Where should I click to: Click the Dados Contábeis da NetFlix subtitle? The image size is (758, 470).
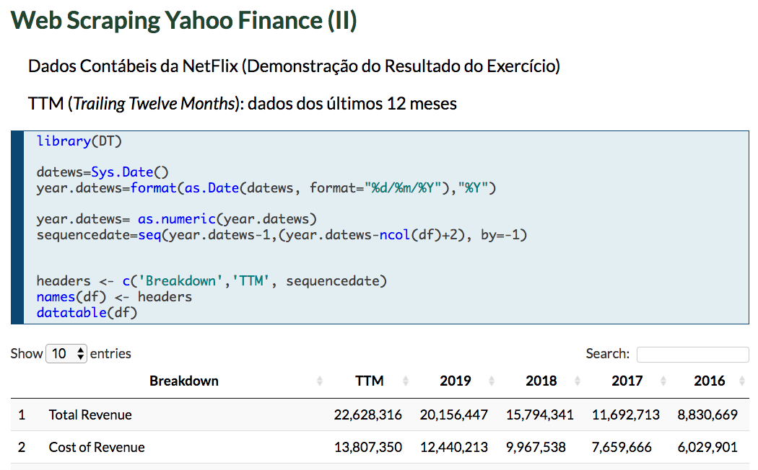click(x=294, y=66)
